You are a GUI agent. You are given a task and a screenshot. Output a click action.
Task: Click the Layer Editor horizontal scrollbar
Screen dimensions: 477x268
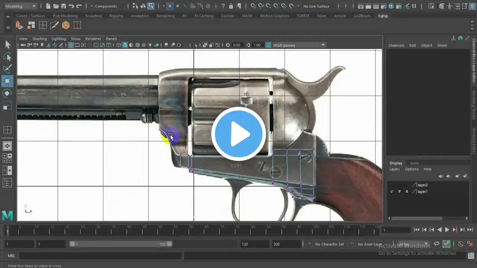(x=417, y=218)
